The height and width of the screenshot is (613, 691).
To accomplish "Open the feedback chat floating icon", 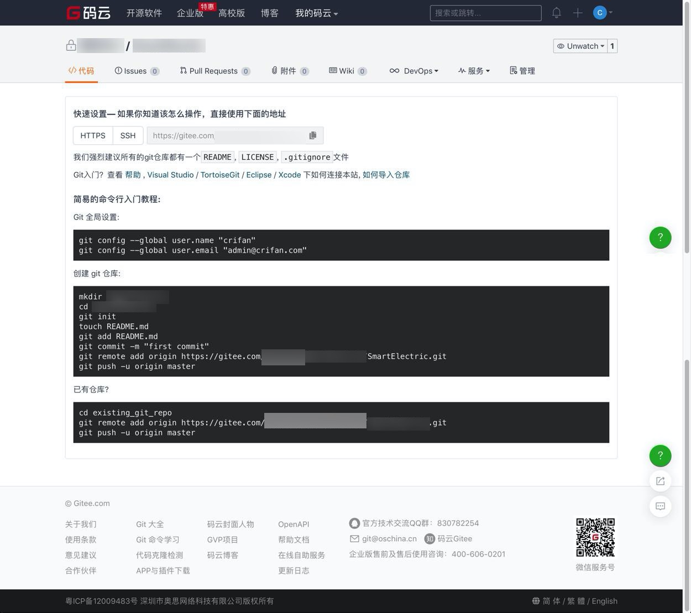I will tap(660, 506).
